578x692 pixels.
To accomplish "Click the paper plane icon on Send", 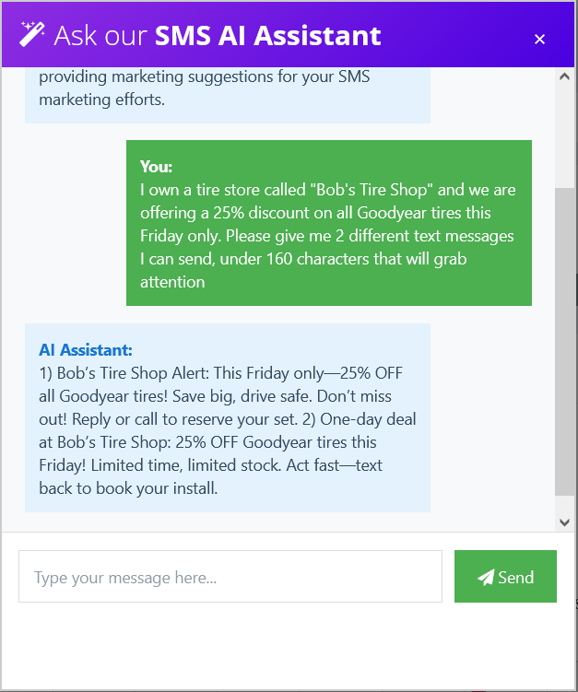I will (x=486, y=577).
